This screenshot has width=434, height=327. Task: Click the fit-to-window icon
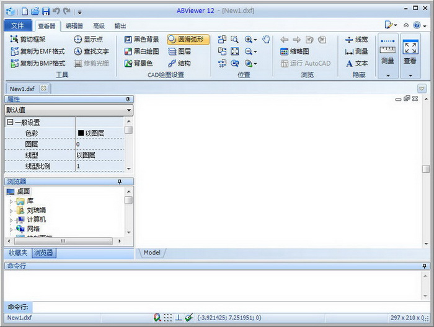point(235,51)
